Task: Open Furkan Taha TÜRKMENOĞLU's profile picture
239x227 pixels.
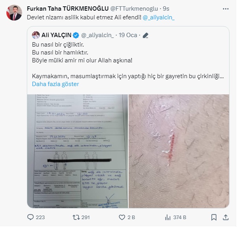Action: click(14, 13)
